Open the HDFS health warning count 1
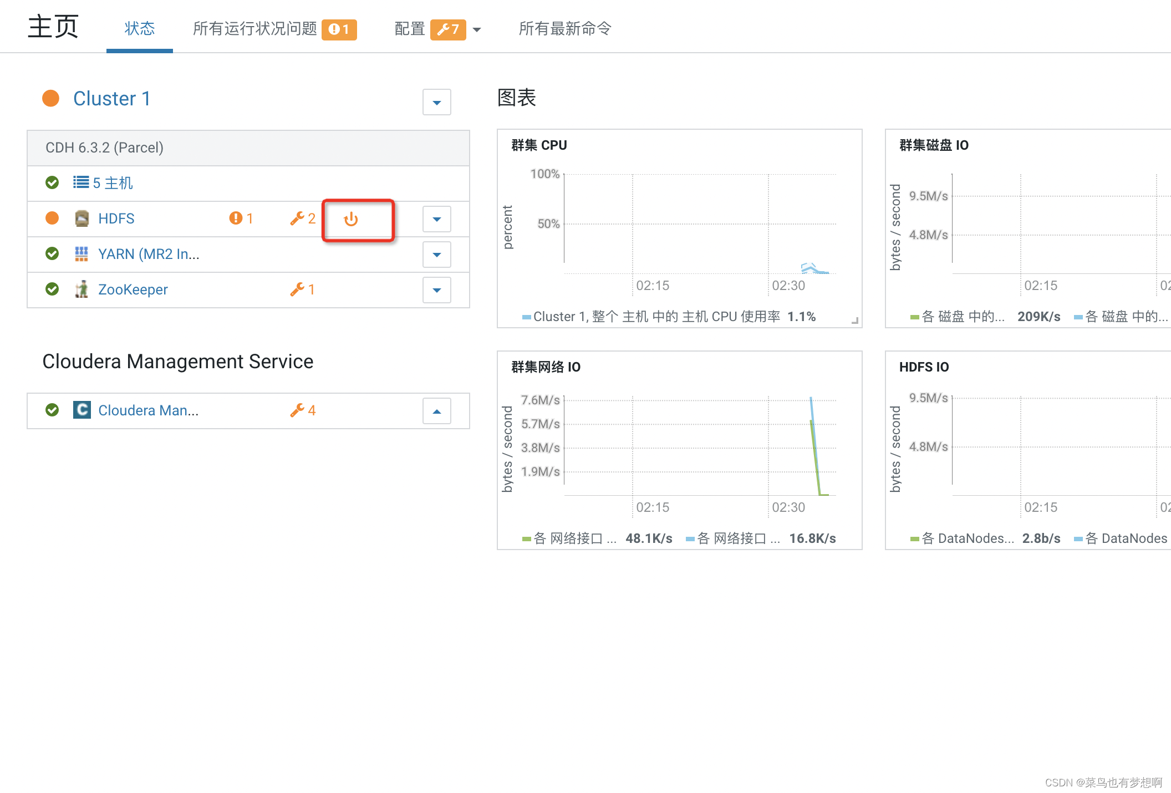1171x793 pixels. click(x=241, y=218)
